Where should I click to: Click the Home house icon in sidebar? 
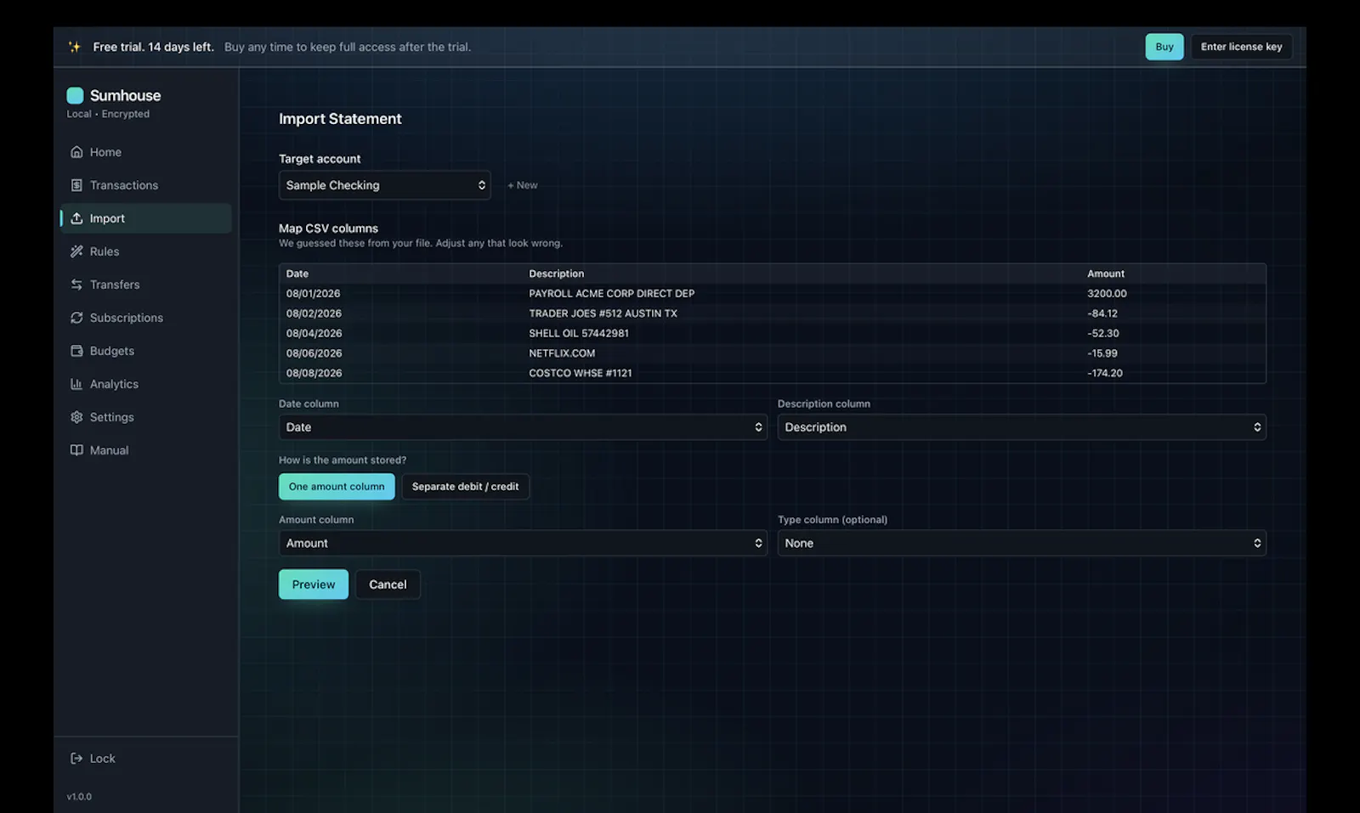76,152
